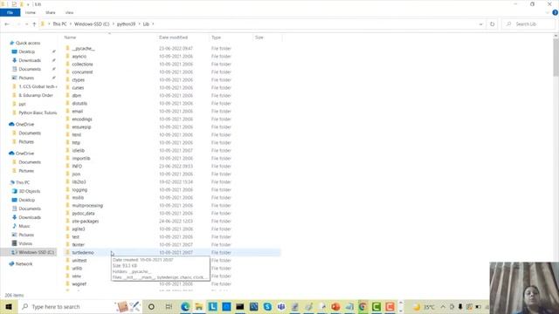Open Microsoft Teams from the taskbar

[x=281, y=306]
